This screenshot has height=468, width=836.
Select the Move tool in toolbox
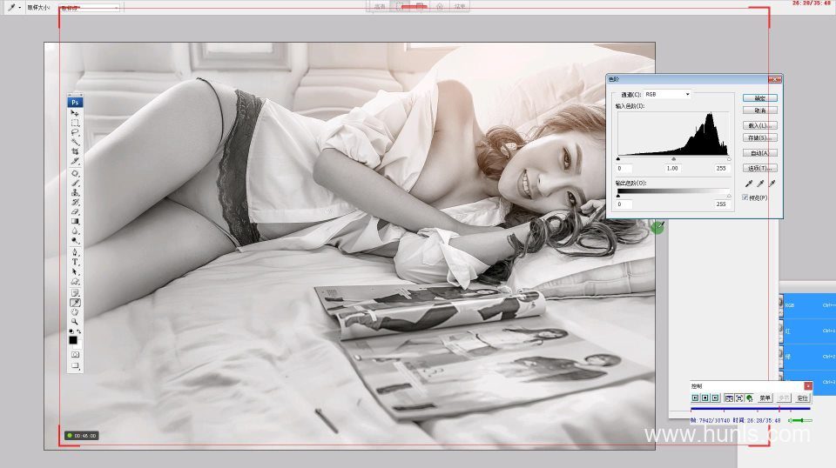coord(75,113)
